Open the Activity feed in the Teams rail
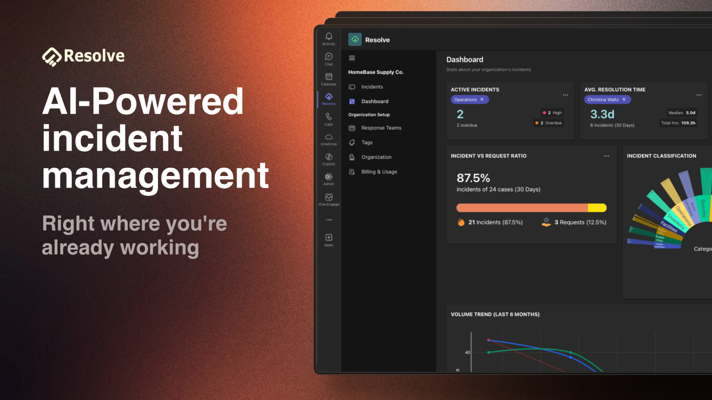 coord(328,39)
